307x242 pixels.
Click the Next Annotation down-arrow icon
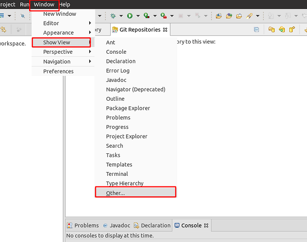click(271, 16)
